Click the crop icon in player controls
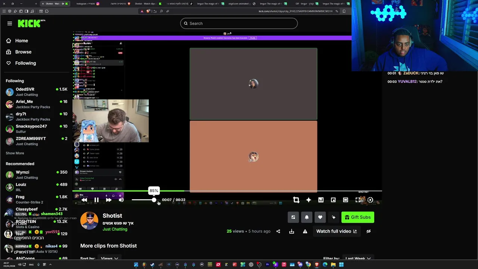478x269 pixels. coord(296,200)
